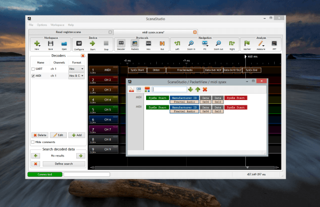The image size is (320, 207).
Task: Click the Zoom in magnifier icon
Action: pos(191,43)
